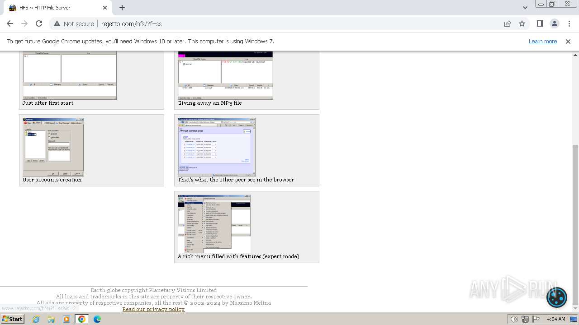The width and height of the screenshot is (579, 325).
Task: Click 'A rich menu filled with features' caption
Action: (x=238, y=256)
